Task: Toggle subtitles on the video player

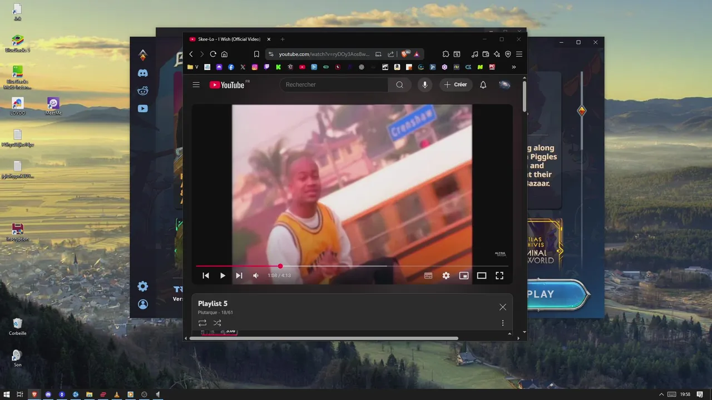Action: (x=428, y=276)
